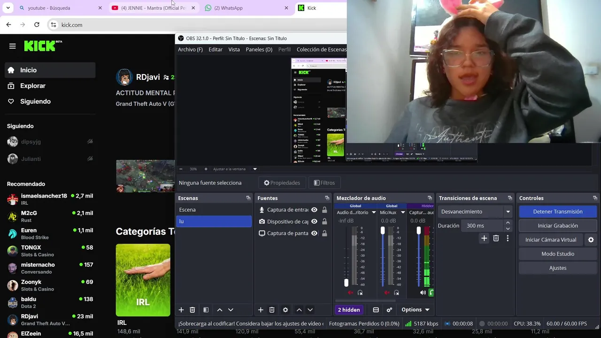The height and width of the screenshot is (338, 601).
Task: Open scene filters icon in Escenas toolbar
Action: (x=206, y=310)
